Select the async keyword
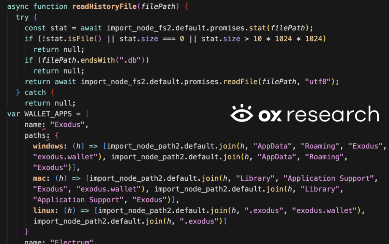The width and height of the screenshot is (389, 244). (18, 6)
